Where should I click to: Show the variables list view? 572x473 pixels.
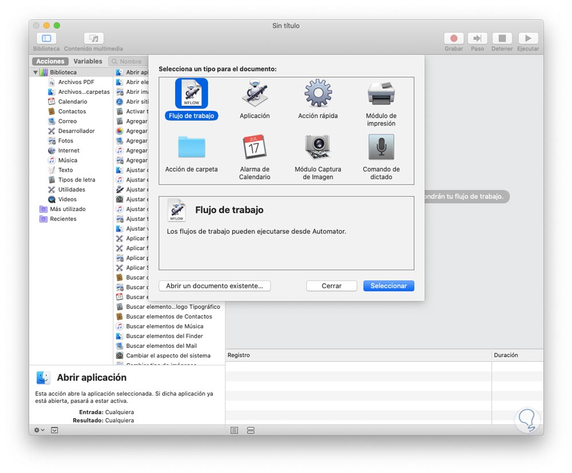[x=251, y=430]
